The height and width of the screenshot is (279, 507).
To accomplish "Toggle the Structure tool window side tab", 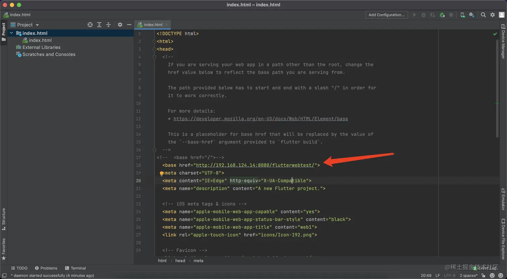I will click(4, 219).
